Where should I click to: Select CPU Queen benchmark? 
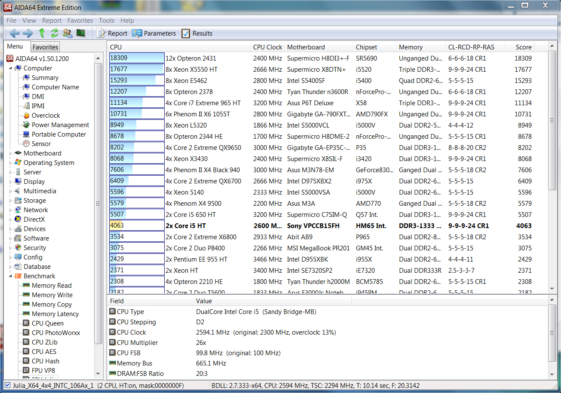48,323
